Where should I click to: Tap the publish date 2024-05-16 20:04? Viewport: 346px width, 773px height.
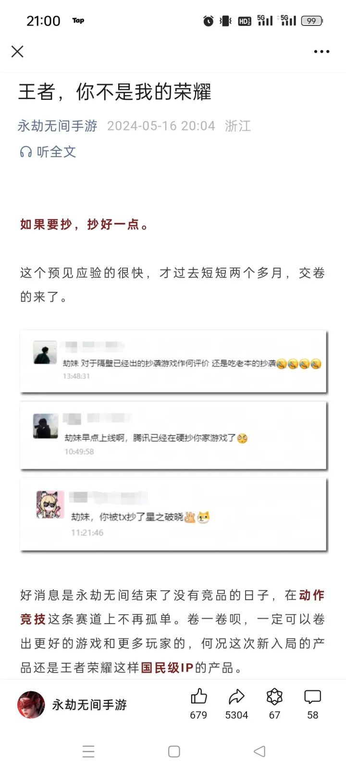pyautogui.click(x=161, y=126)
